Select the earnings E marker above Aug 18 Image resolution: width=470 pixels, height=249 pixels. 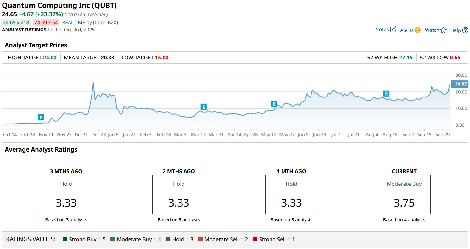pyautogui.click(x=386, y=93)
